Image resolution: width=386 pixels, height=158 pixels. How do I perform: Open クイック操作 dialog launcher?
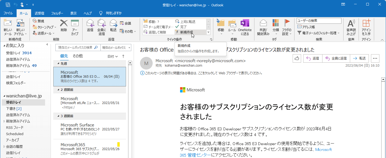211,39
